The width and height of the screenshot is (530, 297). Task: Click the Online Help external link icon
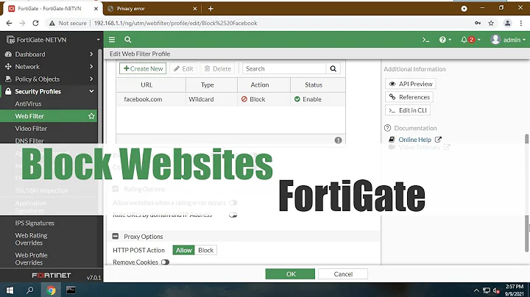tap(438, 140)
